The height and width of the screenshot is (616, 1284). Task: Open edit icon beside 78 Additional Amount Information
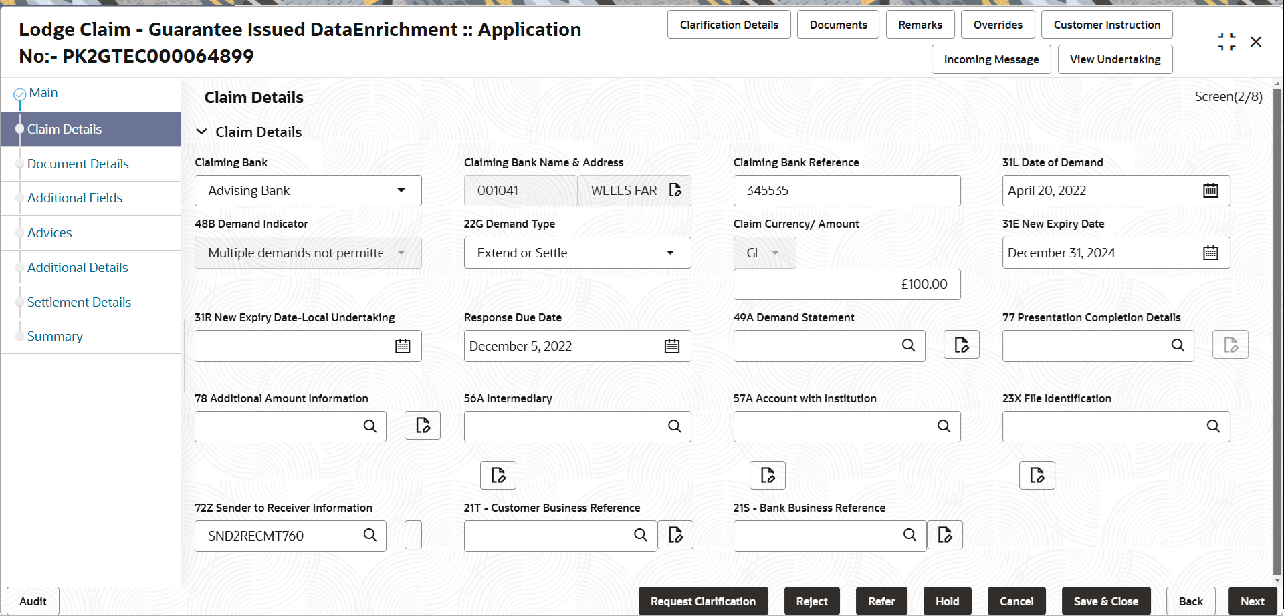point(423,426)
